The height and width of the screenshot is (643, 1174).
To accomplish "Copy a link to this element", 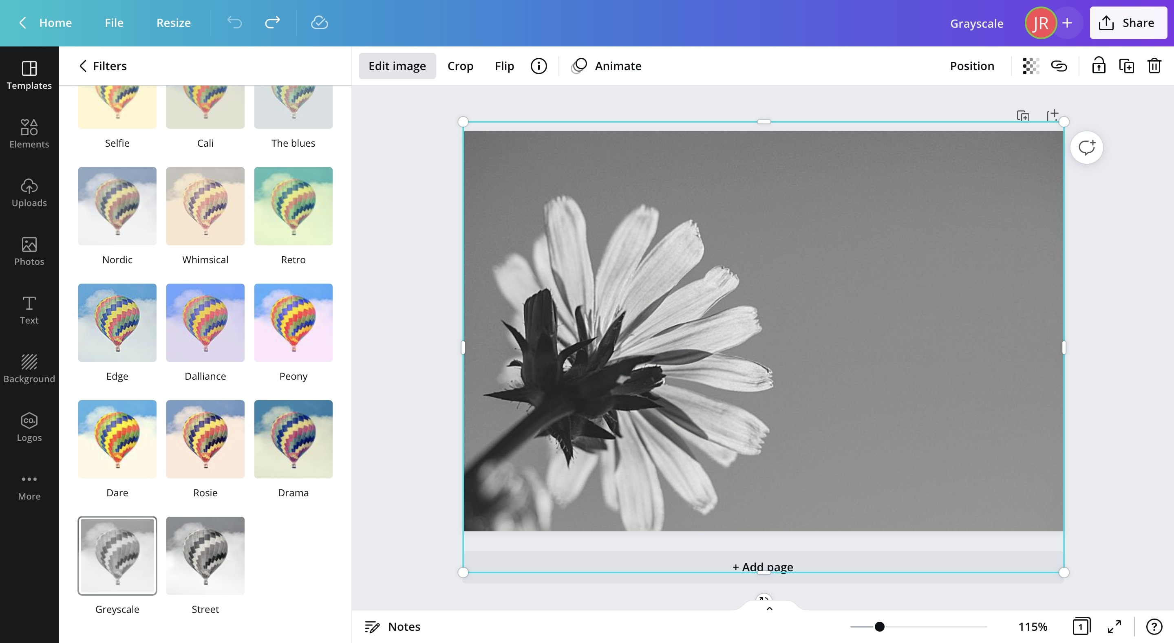I will (x=1059, y=66).
